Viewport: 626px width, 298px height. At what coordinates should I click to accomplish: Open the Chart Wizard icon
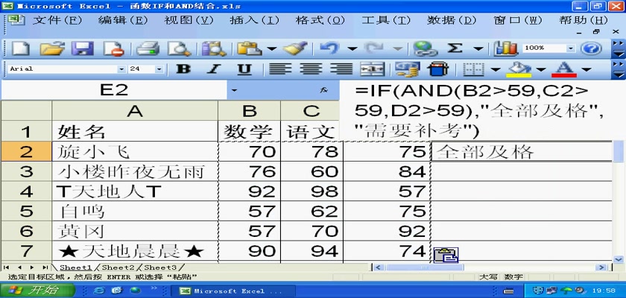(x=506, y=48)
